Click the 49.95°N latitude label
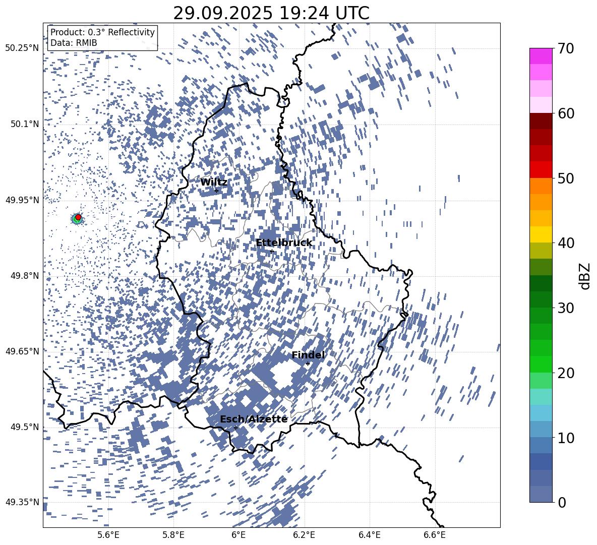 pos(22,200)
